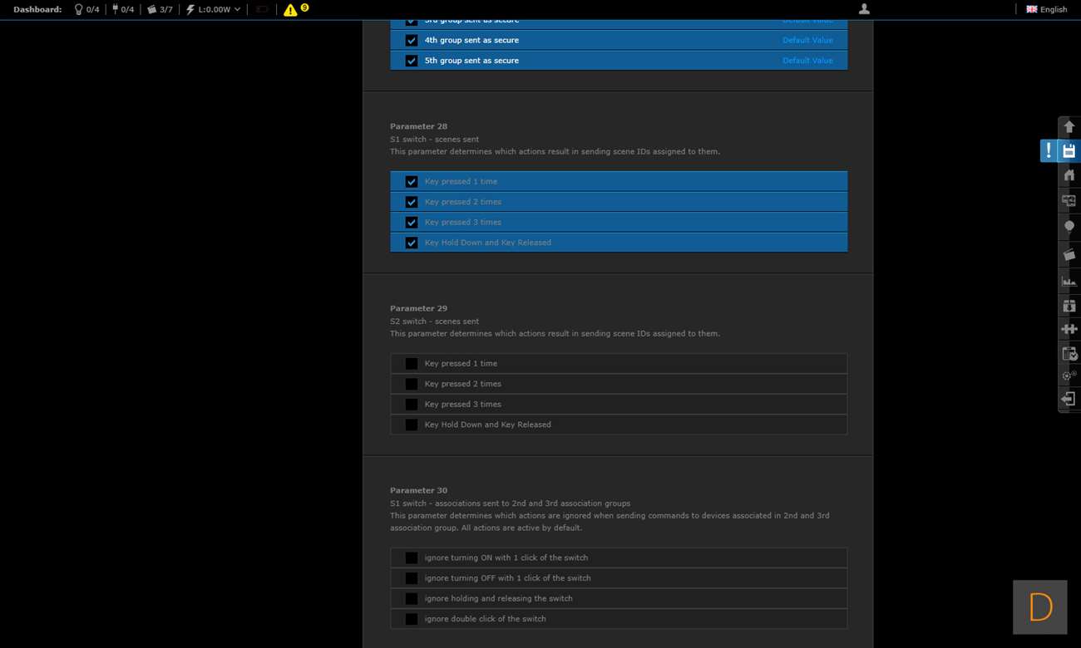Open the devices icon below the house icon
Viewport: 1081px width, 648px height.
[x=1069, y=200]
